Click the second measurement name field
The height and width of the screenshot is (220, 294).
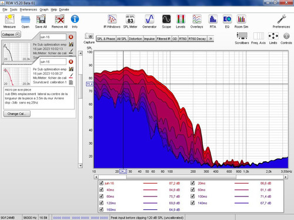53,62
